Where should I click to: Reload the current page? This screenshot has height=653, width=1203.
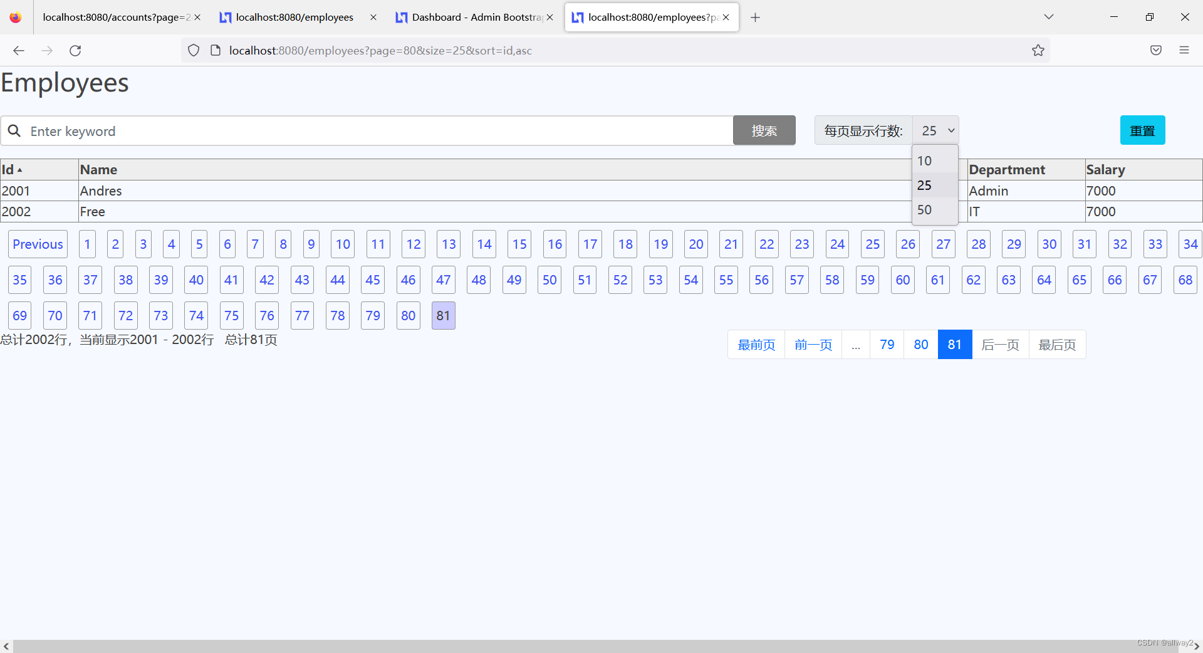point(75,50)
